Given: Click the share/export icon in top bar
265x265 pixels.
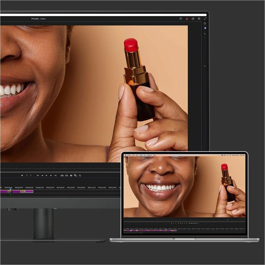Looking at the screenshot, I should pos(193,19).
